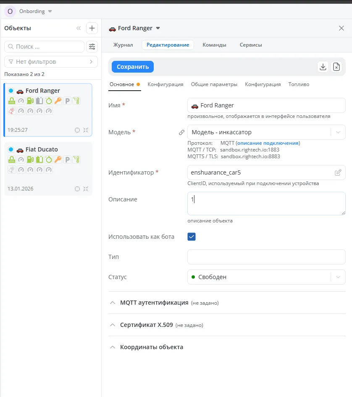Screen dimensions: 352x397
Task: Click the battery indicator on Fiat Ducato card
Action: [40, 160]
